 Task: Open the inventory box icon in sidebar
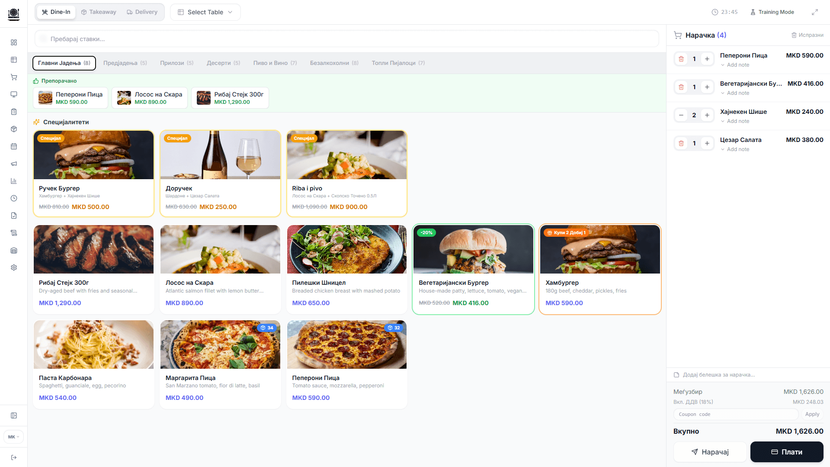(x=14, y=129)
